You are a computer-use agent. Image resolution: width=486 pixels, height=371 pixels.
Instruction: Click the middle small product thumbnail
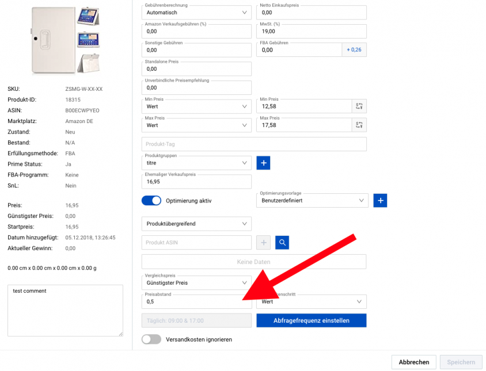click(x=88, y=39)
